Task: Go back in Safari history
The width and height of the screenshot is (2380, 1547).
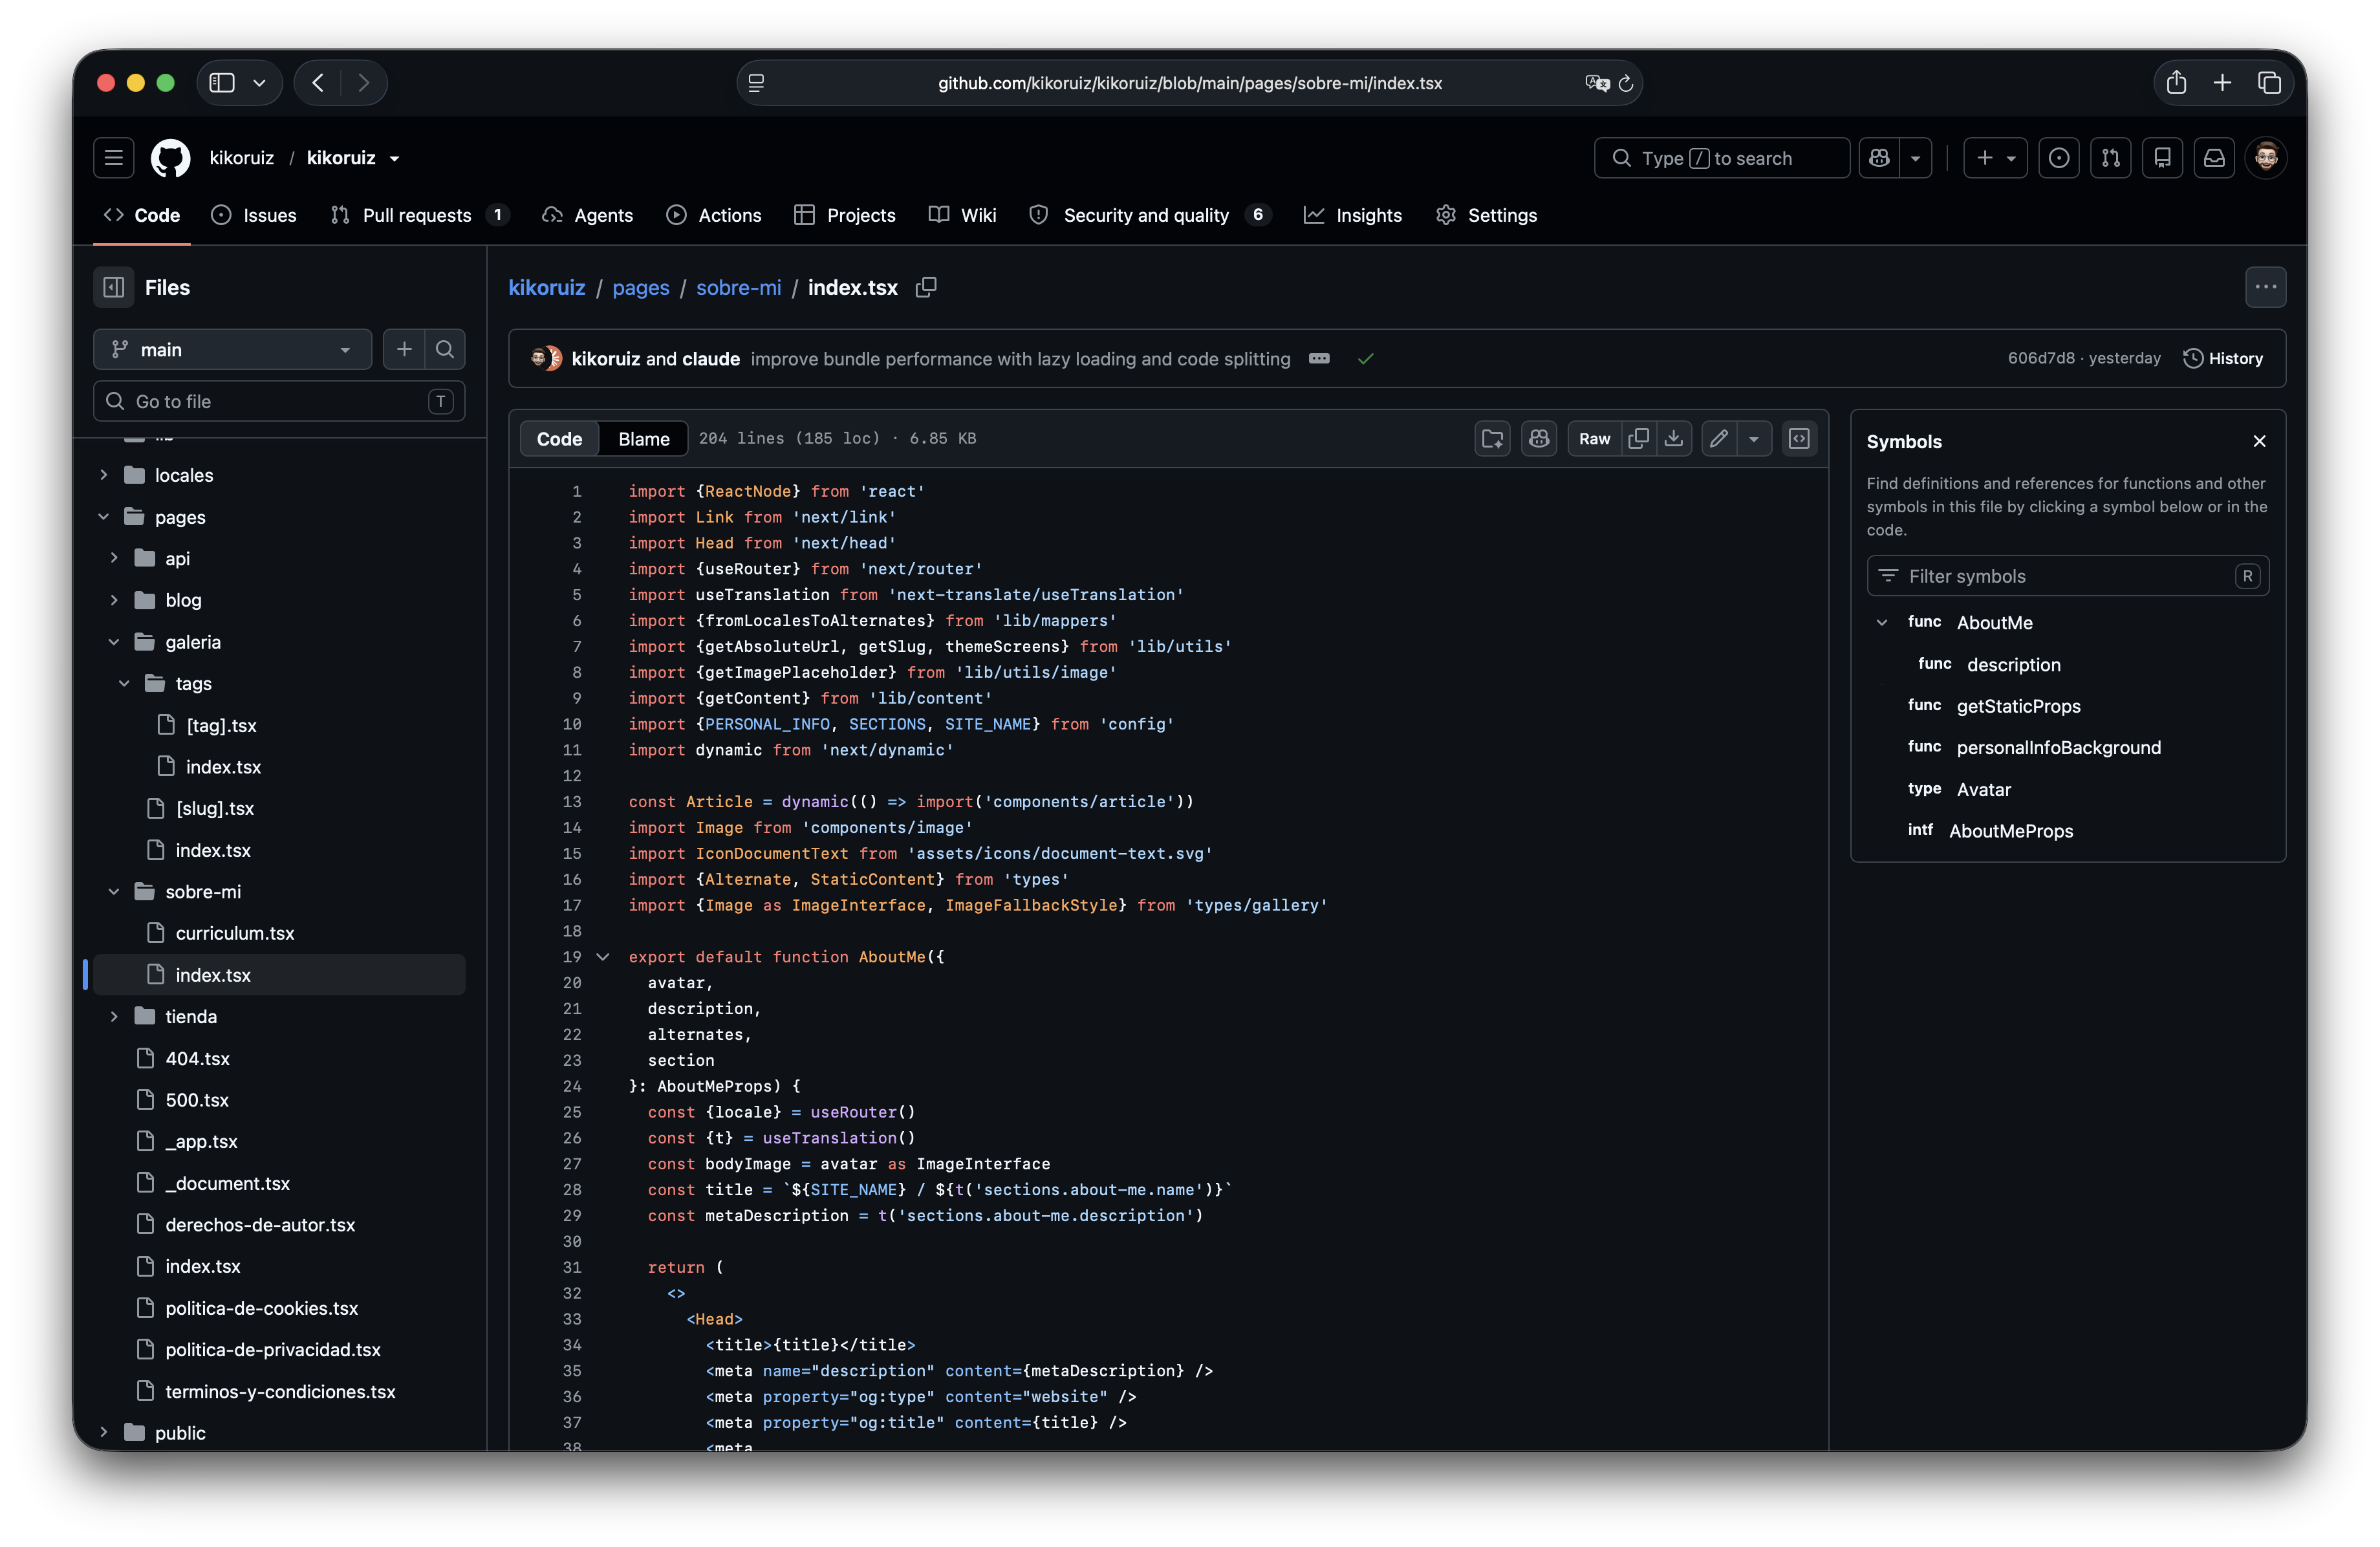Action: pyautogui.click(x=318, y=83)
